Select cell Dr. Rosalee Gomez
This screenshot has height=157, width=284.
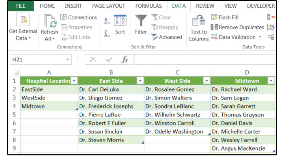[177, 89]
